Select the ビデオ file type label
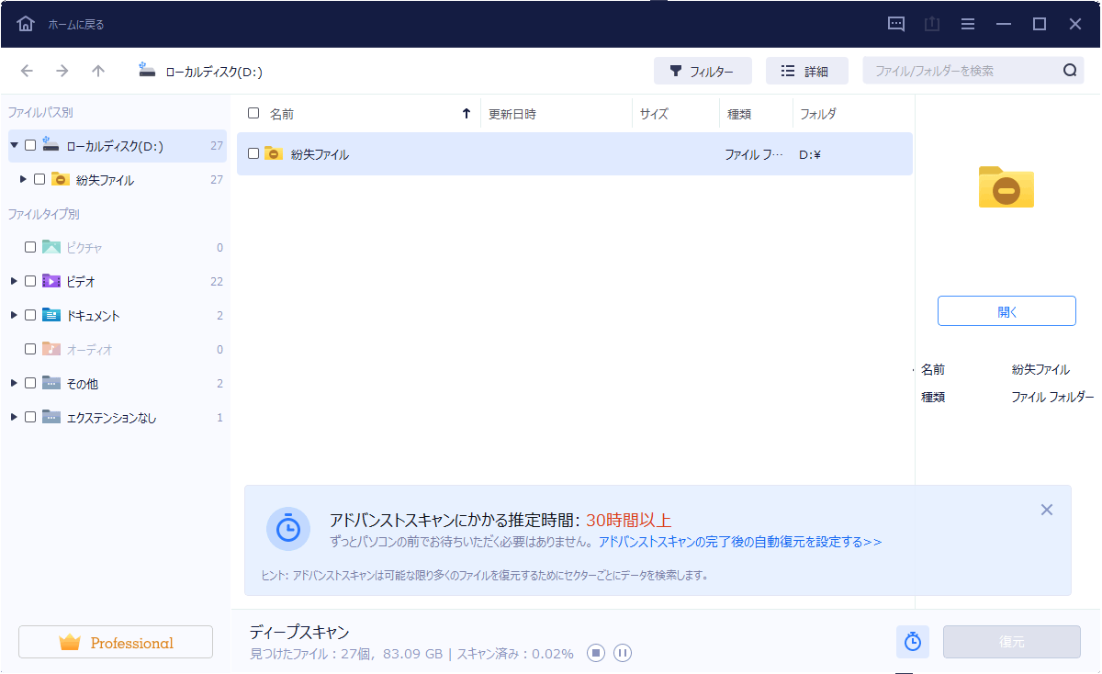The height and width of the screenshot is (674, 1102). [81, 282]
